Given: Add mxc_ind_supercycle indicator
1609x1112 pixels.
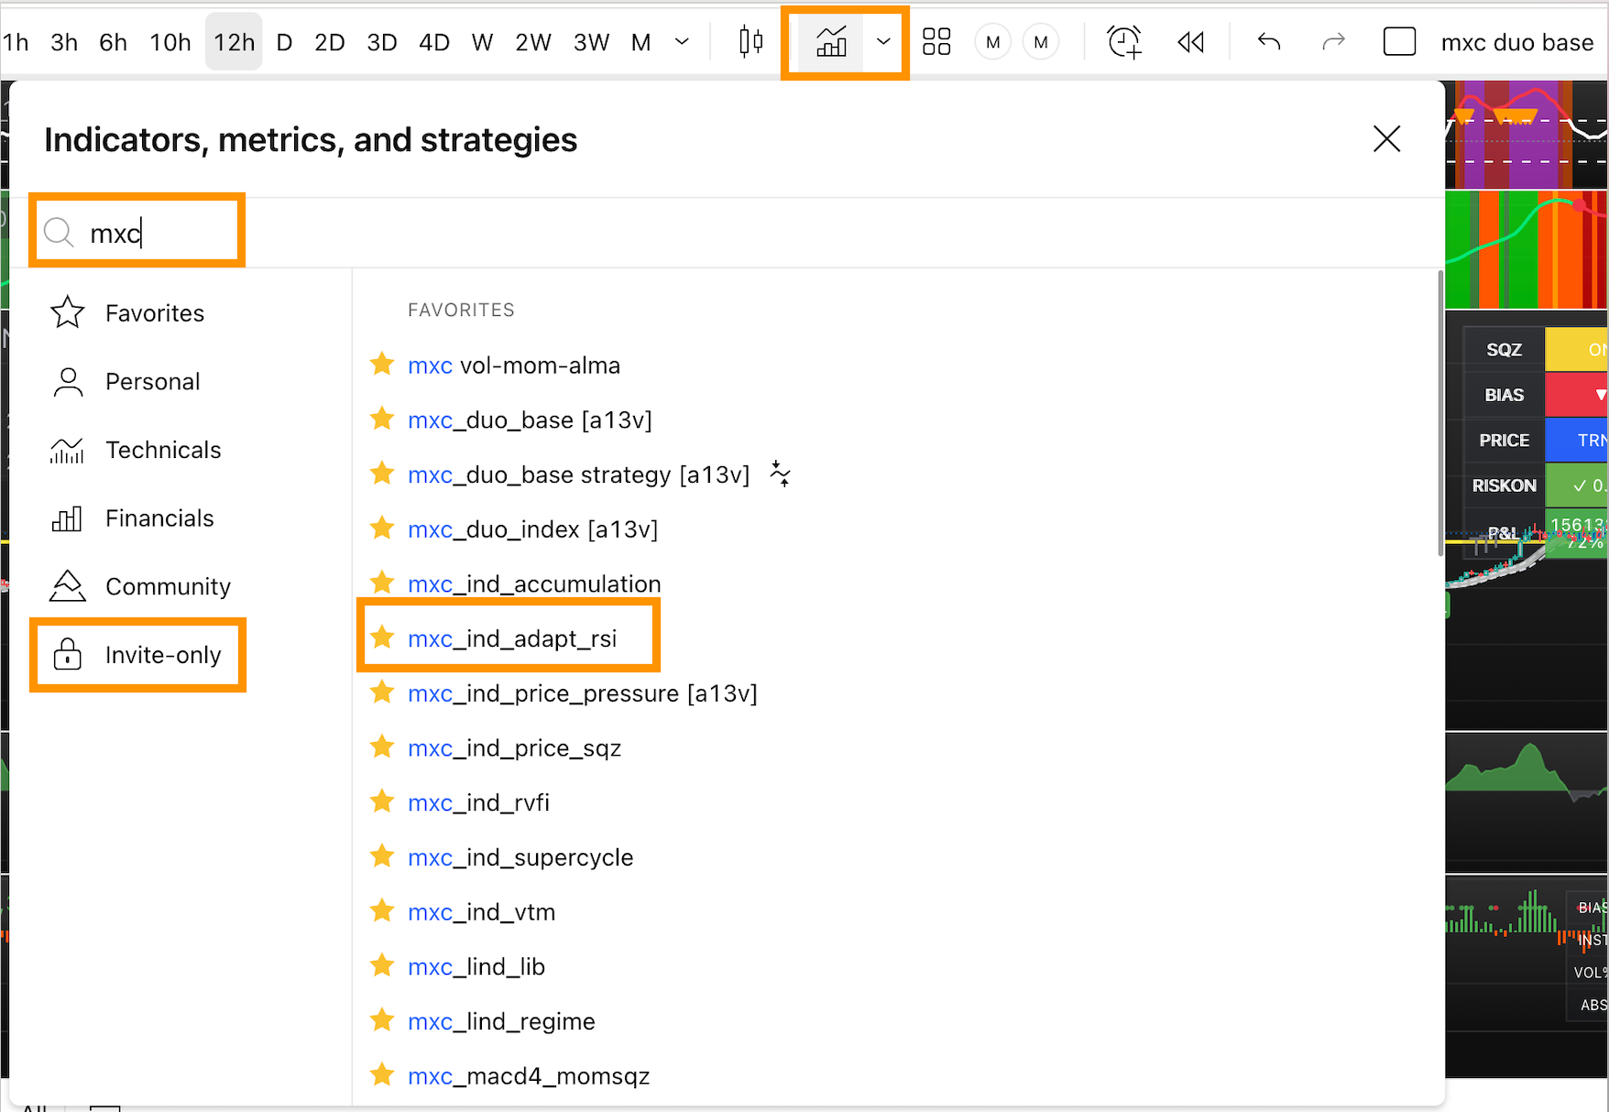Looking at the screenshot, I should [520, 857].
